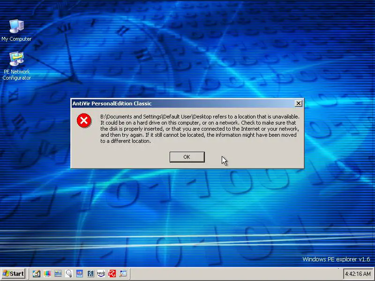Click the text 'B:\Documents and Settings\Default User\Desktop'
This screenshot has height=281, width=375.
pyautogui.click(x=156, y=117)
